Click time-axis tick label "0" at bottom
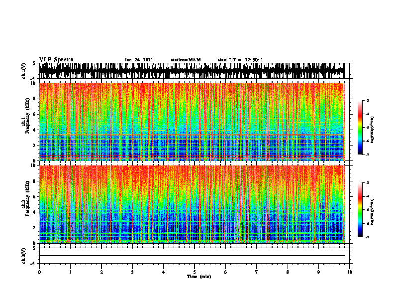 pyautogui.click(x=39, y=272)
